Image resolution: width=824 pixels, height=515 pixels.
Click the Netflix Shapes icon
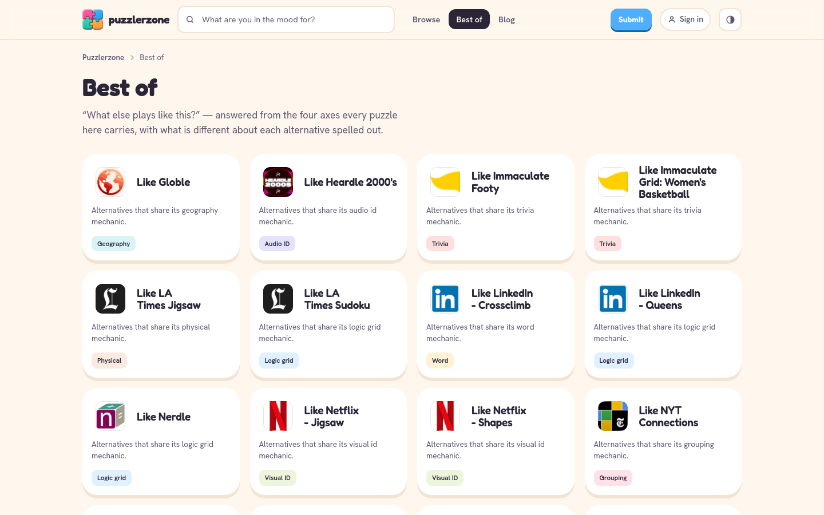coord(445,416)
